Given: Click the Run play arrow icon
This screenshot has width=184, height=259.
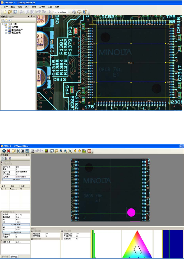Looking at the screenshot, I should 50,12.
